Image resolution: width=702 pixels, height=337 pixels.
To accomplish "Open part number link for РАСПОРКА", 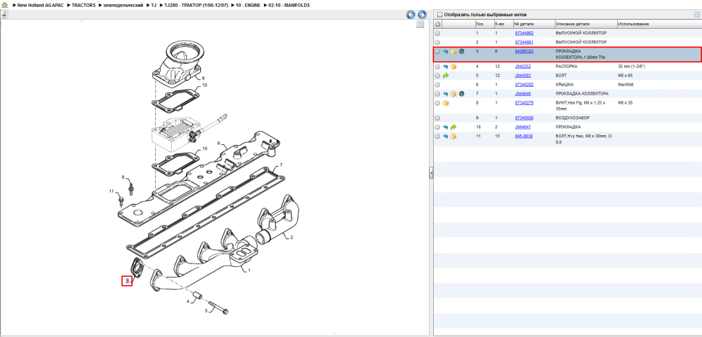I will [522, 67].
